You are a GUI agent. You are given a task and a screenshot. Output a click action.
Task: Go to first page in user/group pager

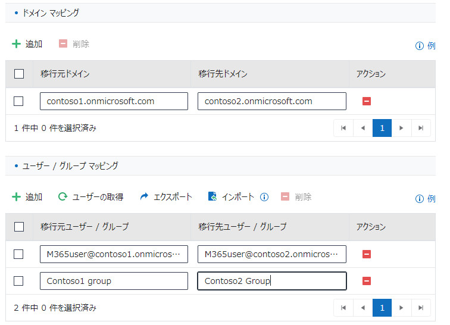343,308
